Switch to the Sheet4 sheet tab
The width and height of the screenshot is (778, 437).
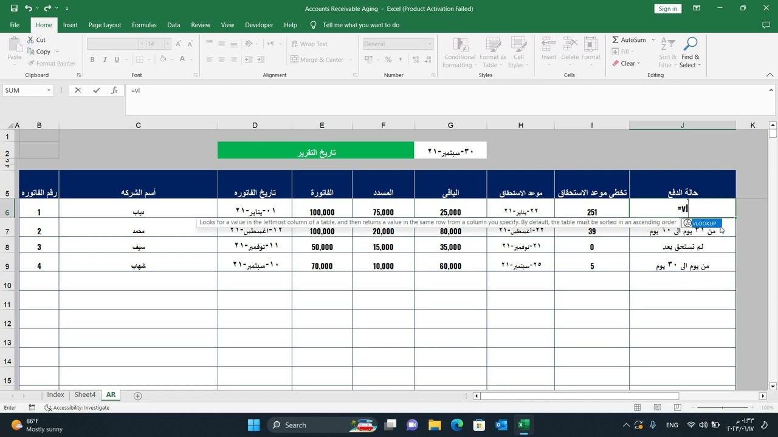[85, 395]
